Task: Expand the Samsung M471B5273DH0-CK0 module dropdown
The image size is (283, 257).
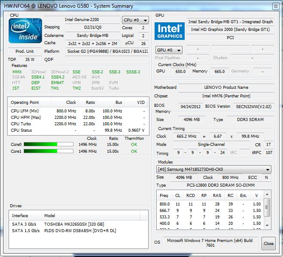Action: 214,169
